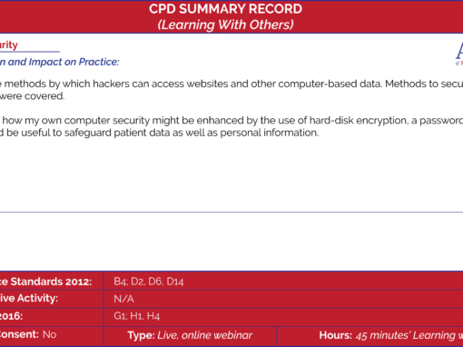Screen dimensions: 463x347
Task: Click the Hours label
Action: (x=336, y=335)
